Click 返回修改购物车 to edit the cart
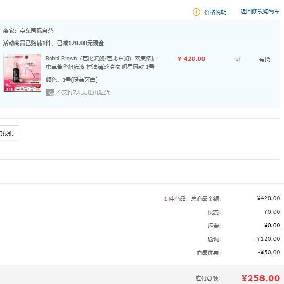The height and width of the screenshot is (284, 284). (x=260, y=12)
